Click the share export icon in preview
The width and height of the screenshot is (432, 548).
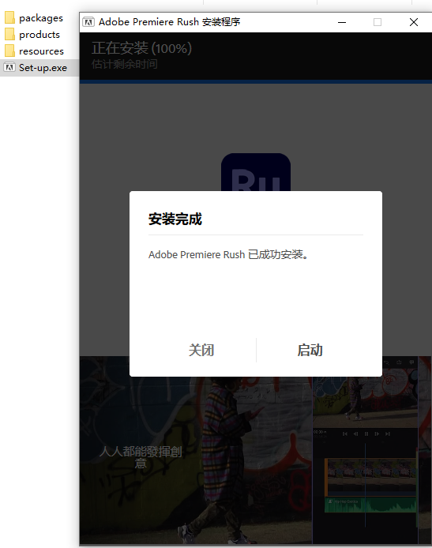click(399, 362)
